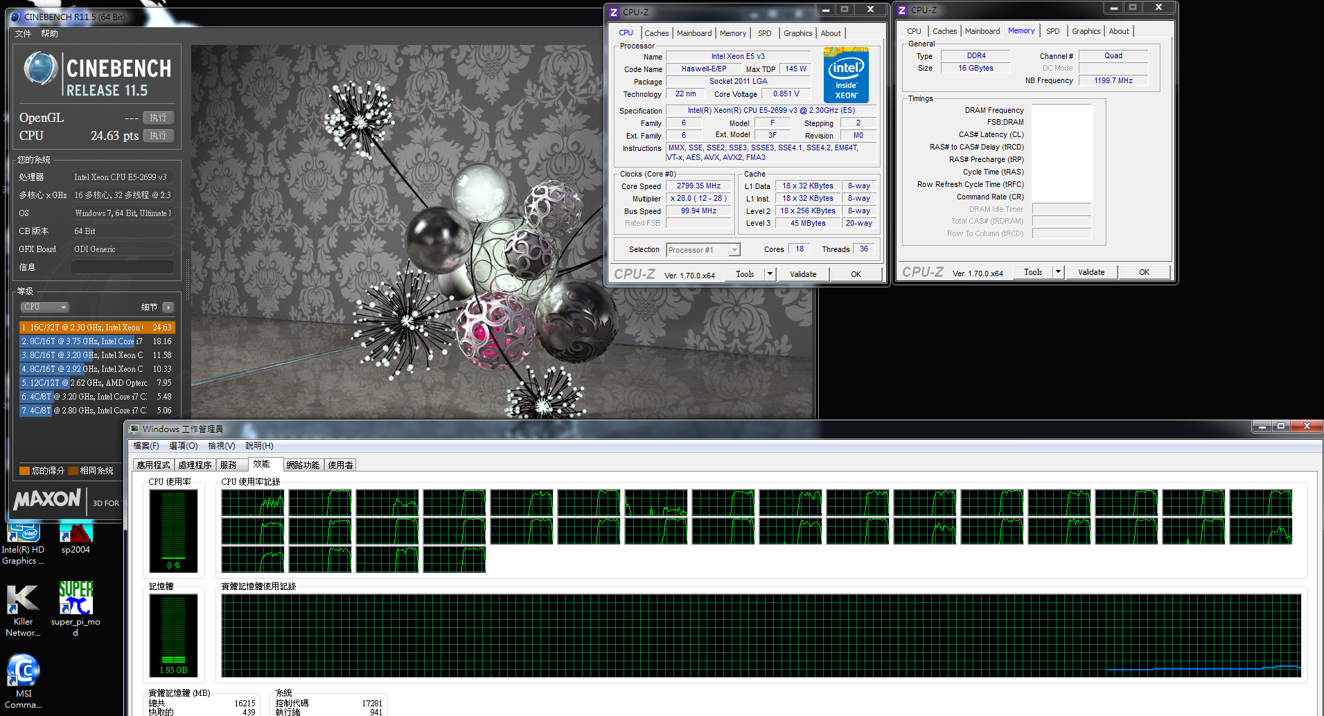Click the orange 您的得分 legend swatch
Image resolution: width=1324 pixels, height=716 pixels.
click(x=24, y=471)
